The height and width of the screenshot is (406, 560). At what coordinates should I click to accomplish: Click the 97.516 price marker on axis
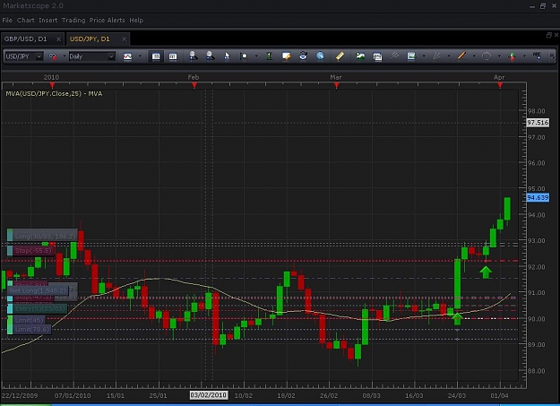pos(538,123)
